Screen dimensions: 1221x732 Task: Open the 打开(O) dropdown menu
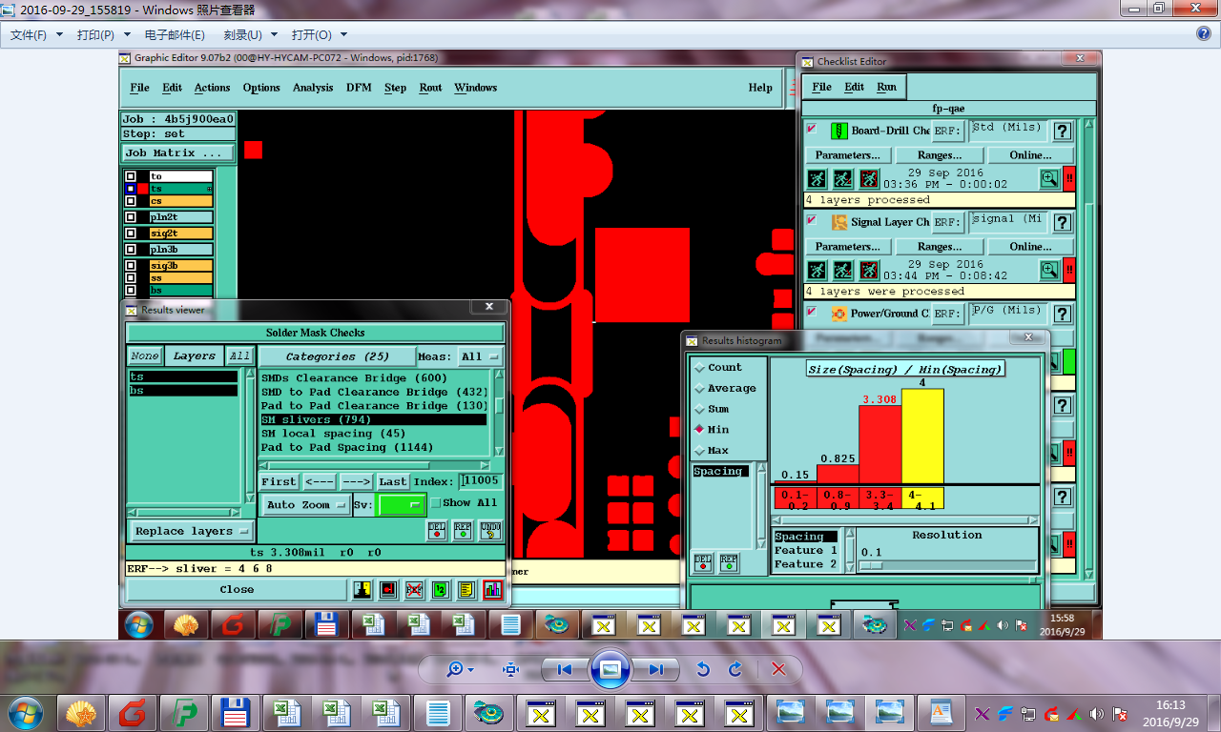tap(321, 34)
